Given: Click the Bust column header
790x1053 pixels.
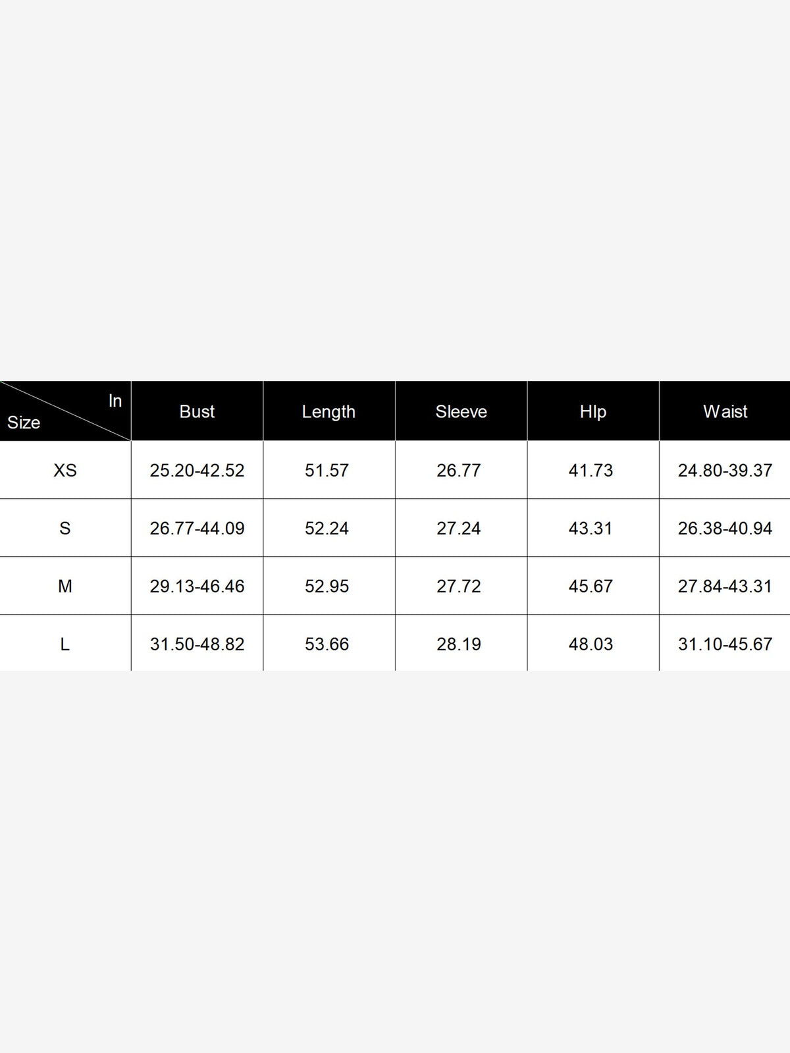Looking at the screenshot, I should [x=197, y=411].
